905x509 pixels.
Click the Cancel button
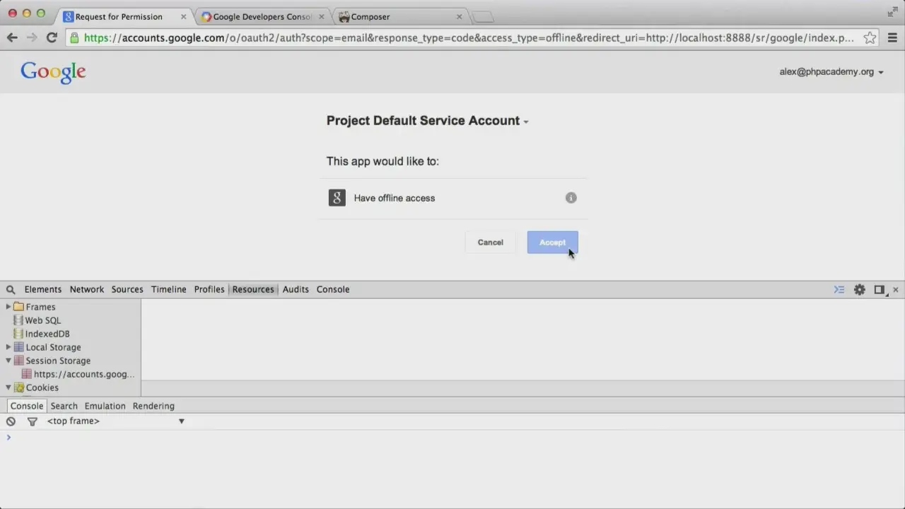[490, 242]
